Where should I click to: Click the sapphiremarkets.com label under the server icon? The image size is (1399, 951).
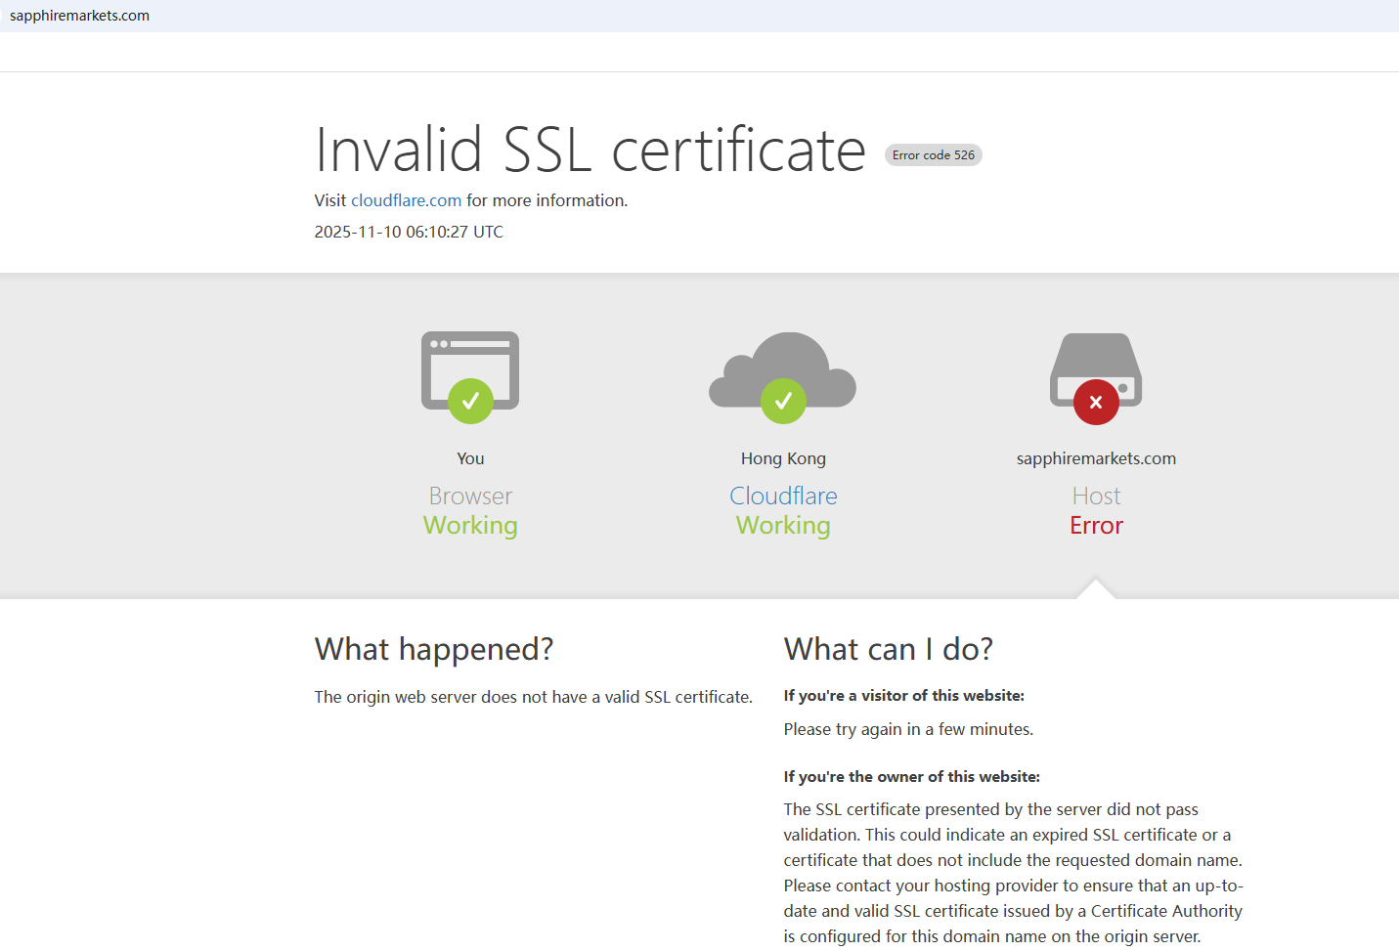(x=1096, y=458)
